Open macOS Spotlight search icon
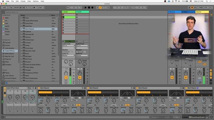214x120 pixels. 207,1
